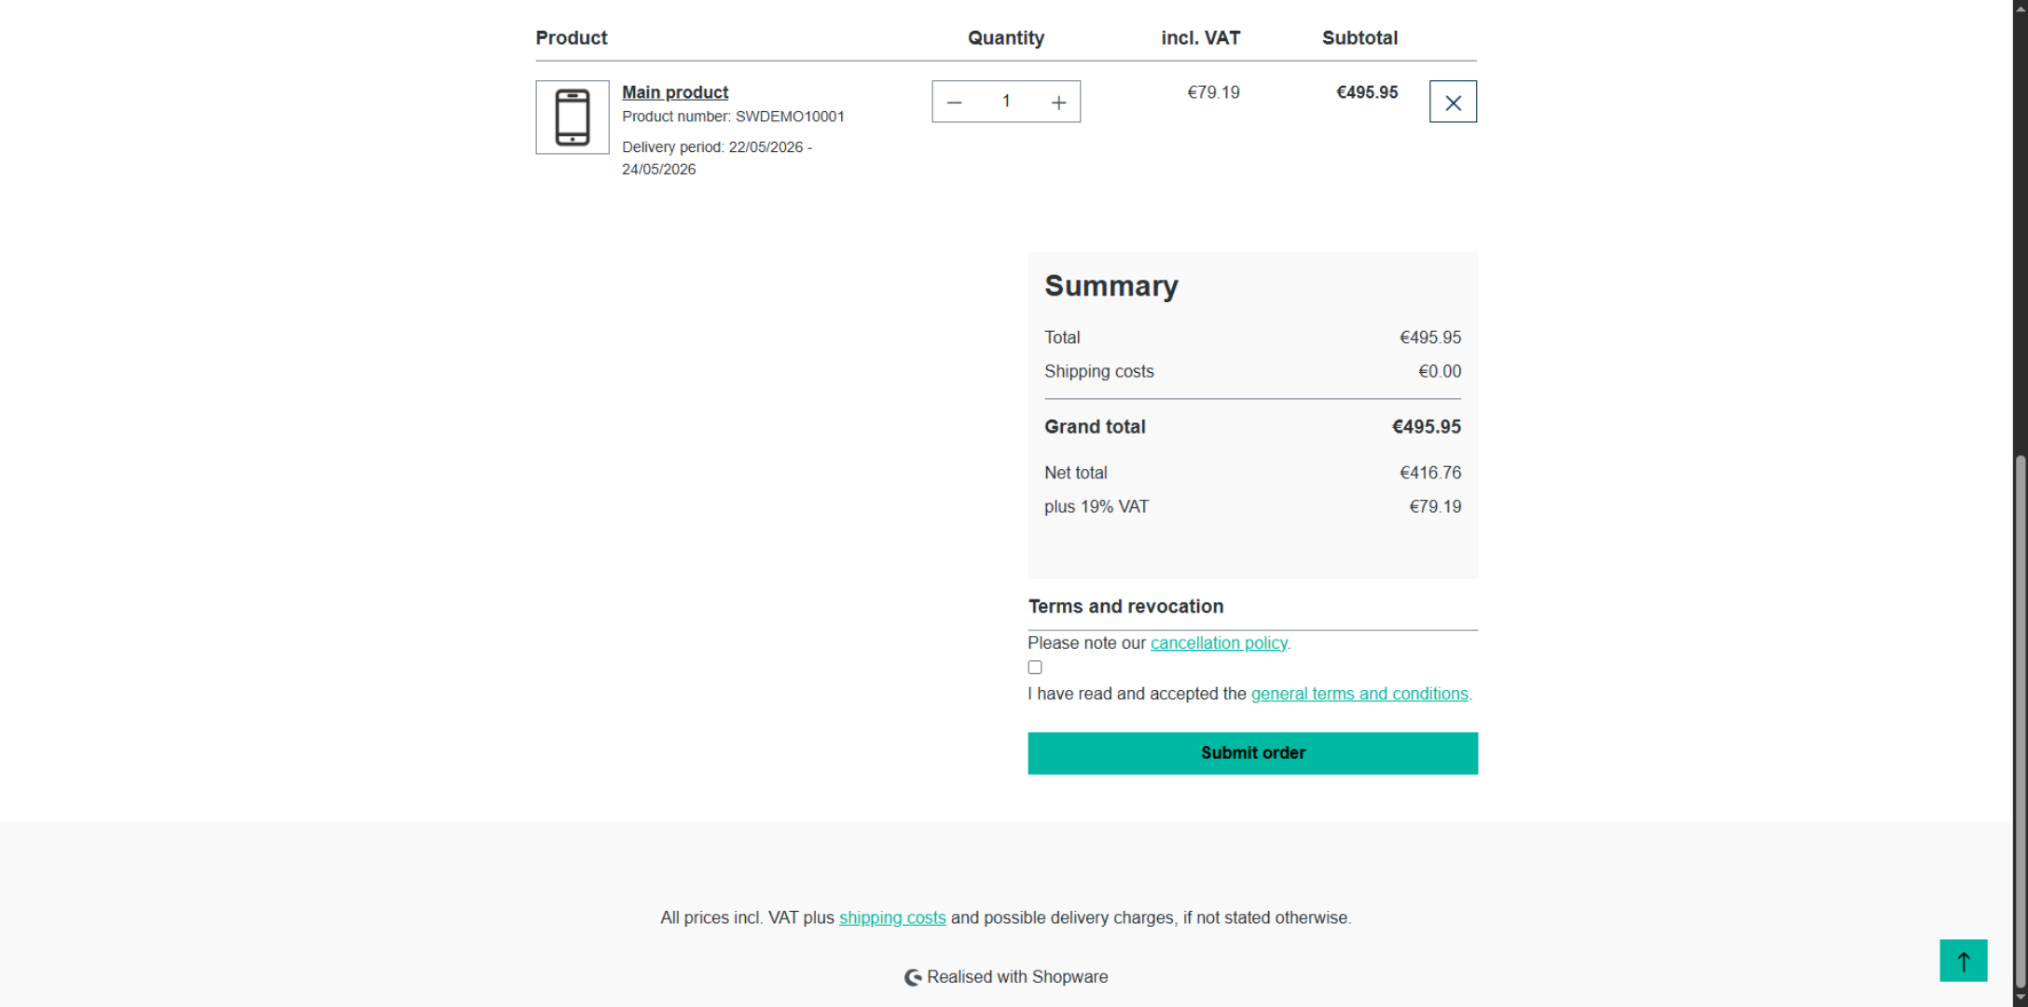Click the Summary heading
The height and width of the screenshot is (1007, 2028).
click(x=1111, y=285)
